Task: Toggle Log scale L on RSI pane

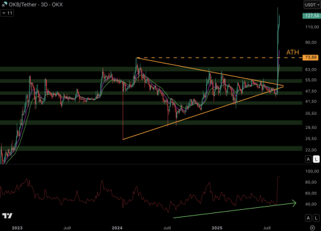Action: 316,218
